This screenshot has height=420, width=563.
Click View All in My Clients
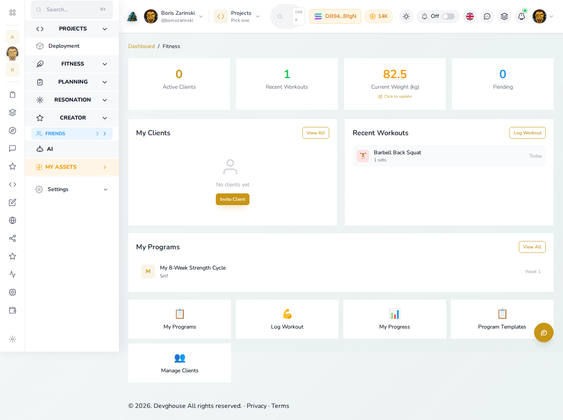coord(316,133)
